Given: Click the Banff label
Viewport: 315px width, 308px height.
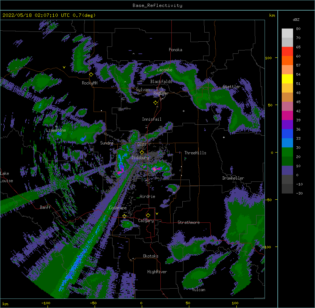Looking at the screenshot, I should pos(45,207).
